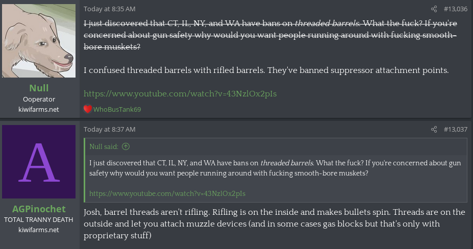Click the share icon on post #13,037
The height and width of the screenshot is (249, 473).
point(434,130)
